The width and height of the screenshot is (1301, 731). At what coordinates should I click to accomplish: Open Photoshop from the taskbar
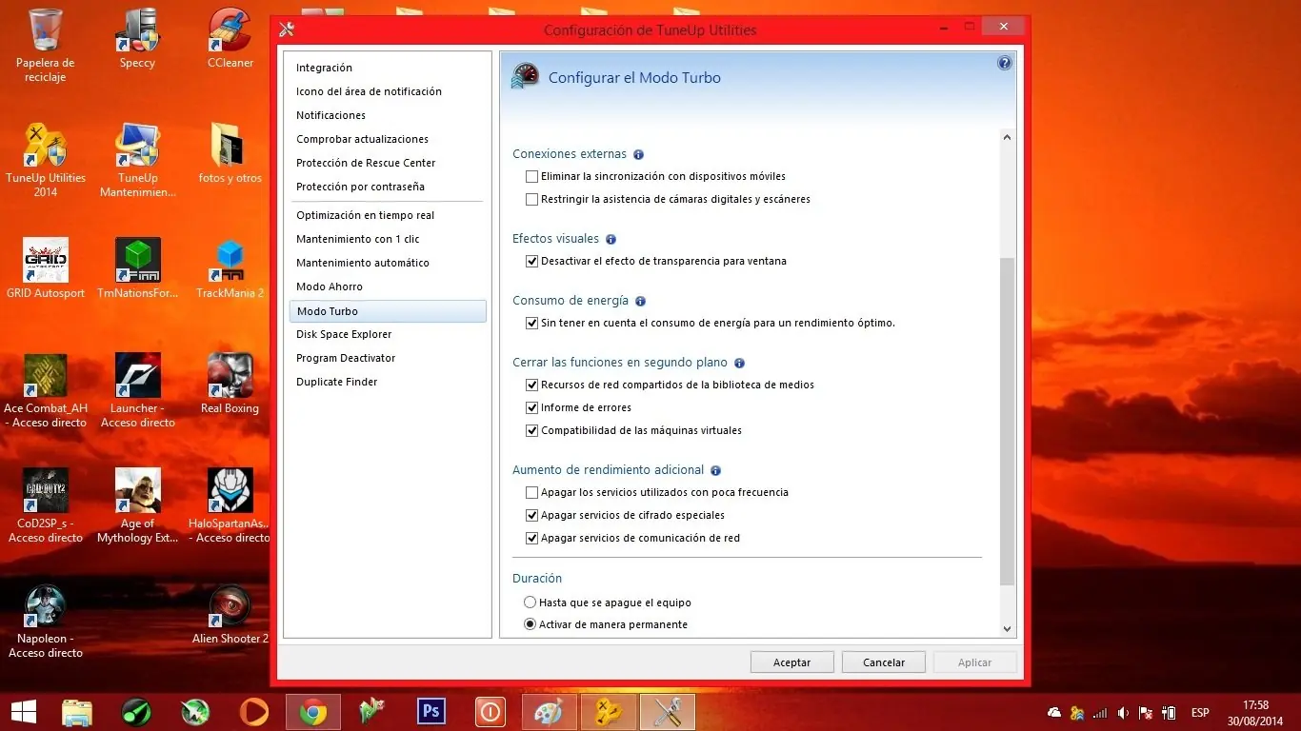pyautogui.click(x=431, y=712)
